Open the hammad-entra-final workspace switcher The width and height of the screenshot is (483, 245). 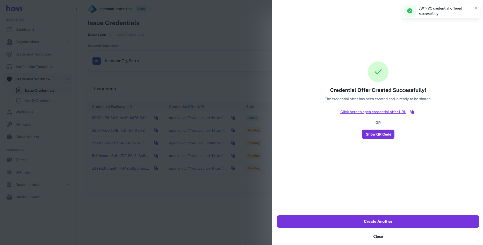click(x=151, y=9)
